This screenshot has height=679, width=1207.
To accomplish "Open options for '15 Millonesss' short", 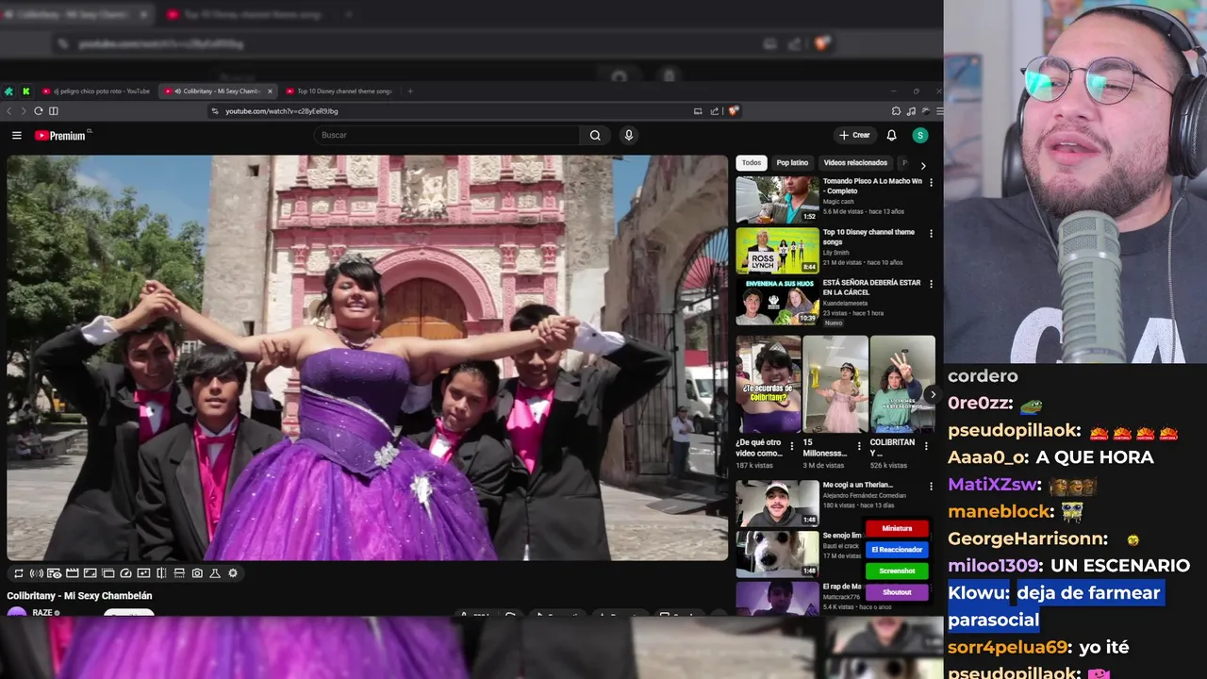I will (x=860, y=446).
